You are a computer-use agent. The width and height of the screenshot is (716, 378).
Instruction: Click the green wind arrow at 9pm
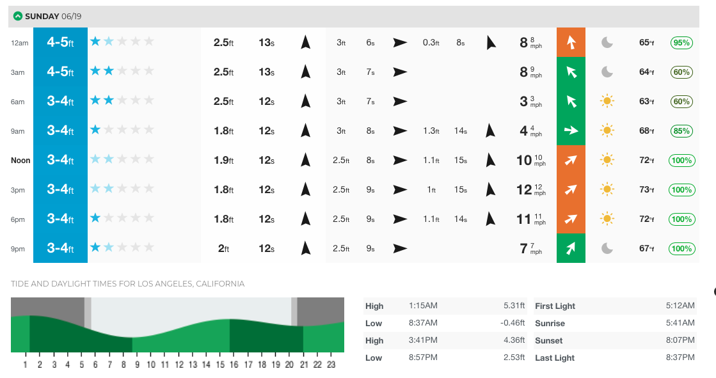tap(571, 249)
